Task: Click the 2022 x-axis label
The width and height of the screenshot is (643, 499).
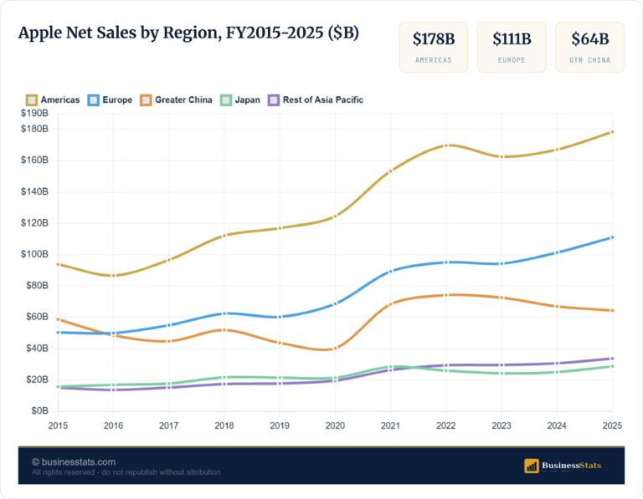Action: 445,425
